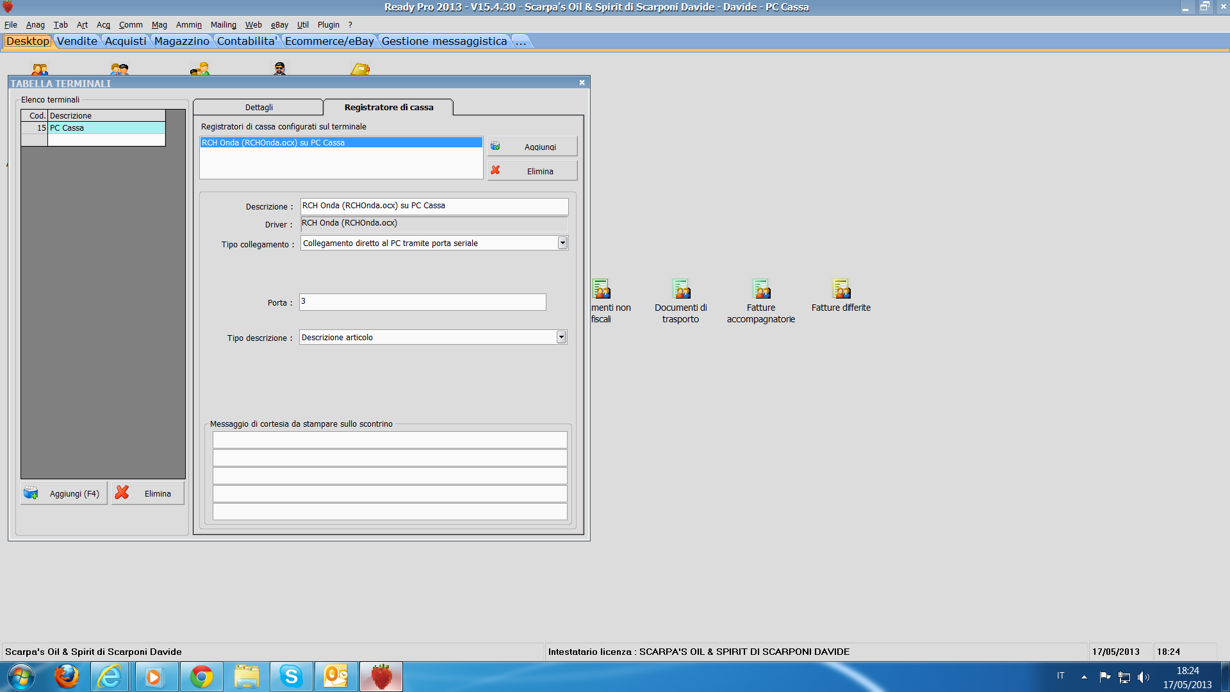Click the Chrome taskbar icon
This screenshot has height=692, width=1230.
point(201,677)
